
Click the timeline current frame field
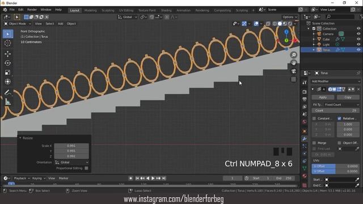pos(233,178)
